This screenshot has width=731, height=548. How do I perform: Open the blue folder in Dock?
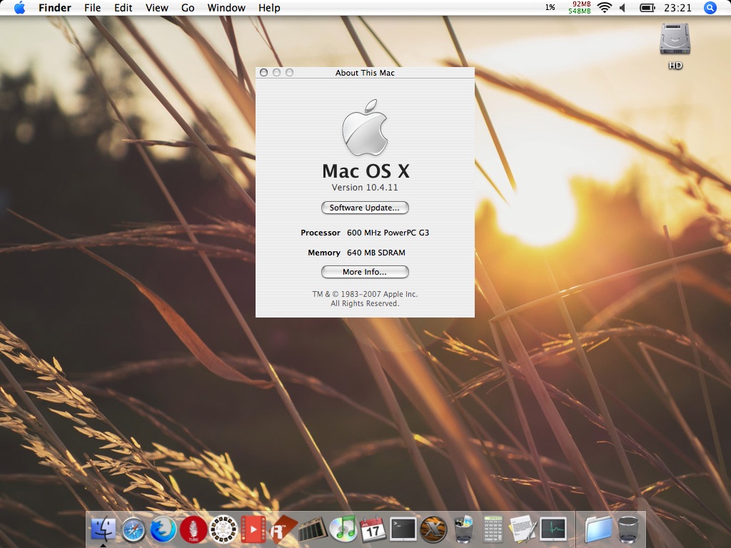598,529
